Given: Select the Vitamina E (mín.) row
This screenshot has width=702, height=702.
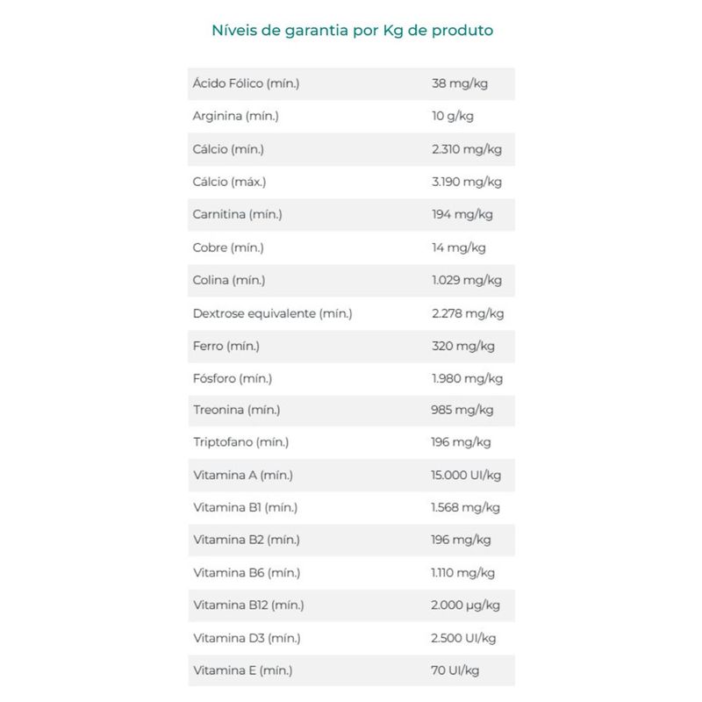Looking at the screenshot, I should click(x=352, y=670).
